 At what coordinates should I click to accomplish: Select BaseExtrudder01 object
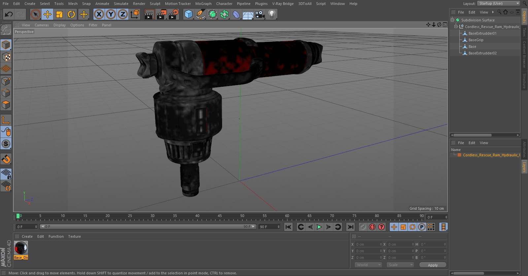[x=482, y=33]
